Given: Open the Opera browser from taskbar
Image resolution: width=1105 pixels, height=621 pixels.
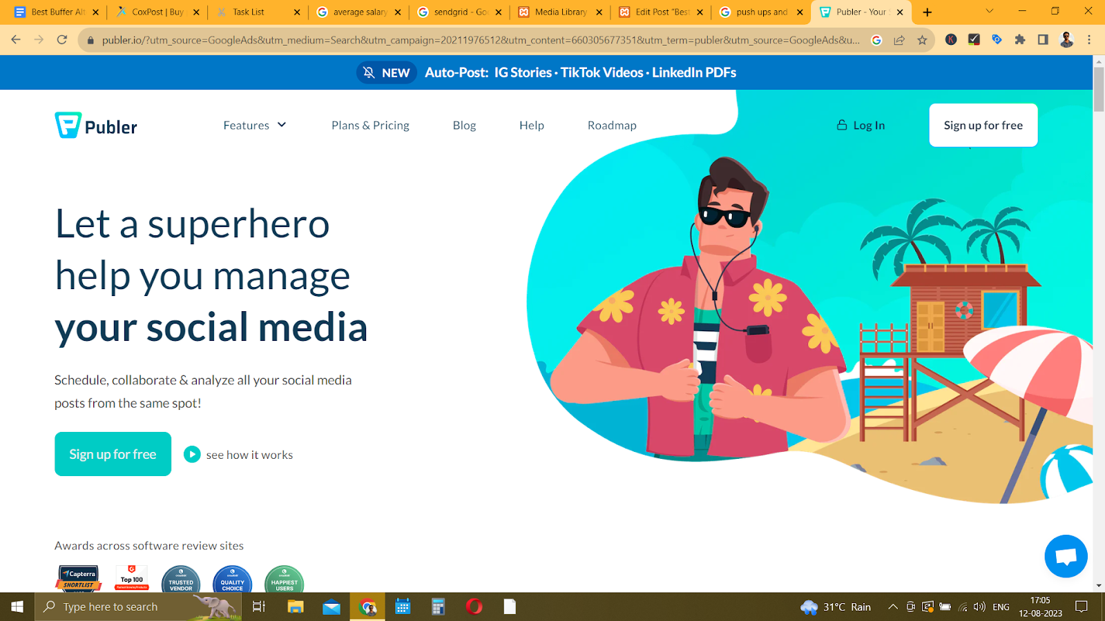Looking at the screenshot, I should pos(474,607).
